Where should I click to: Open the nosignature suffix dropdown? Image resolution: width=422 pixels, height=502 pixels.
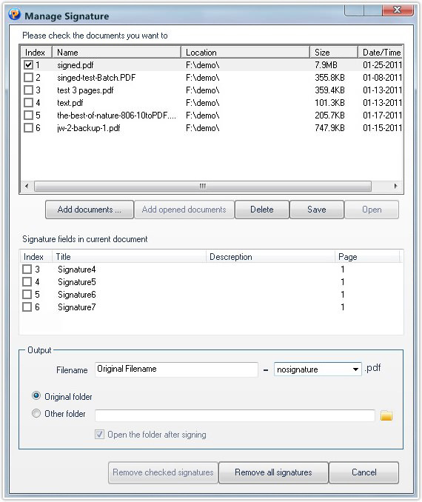pyautogui.click(x=355, y=369)
